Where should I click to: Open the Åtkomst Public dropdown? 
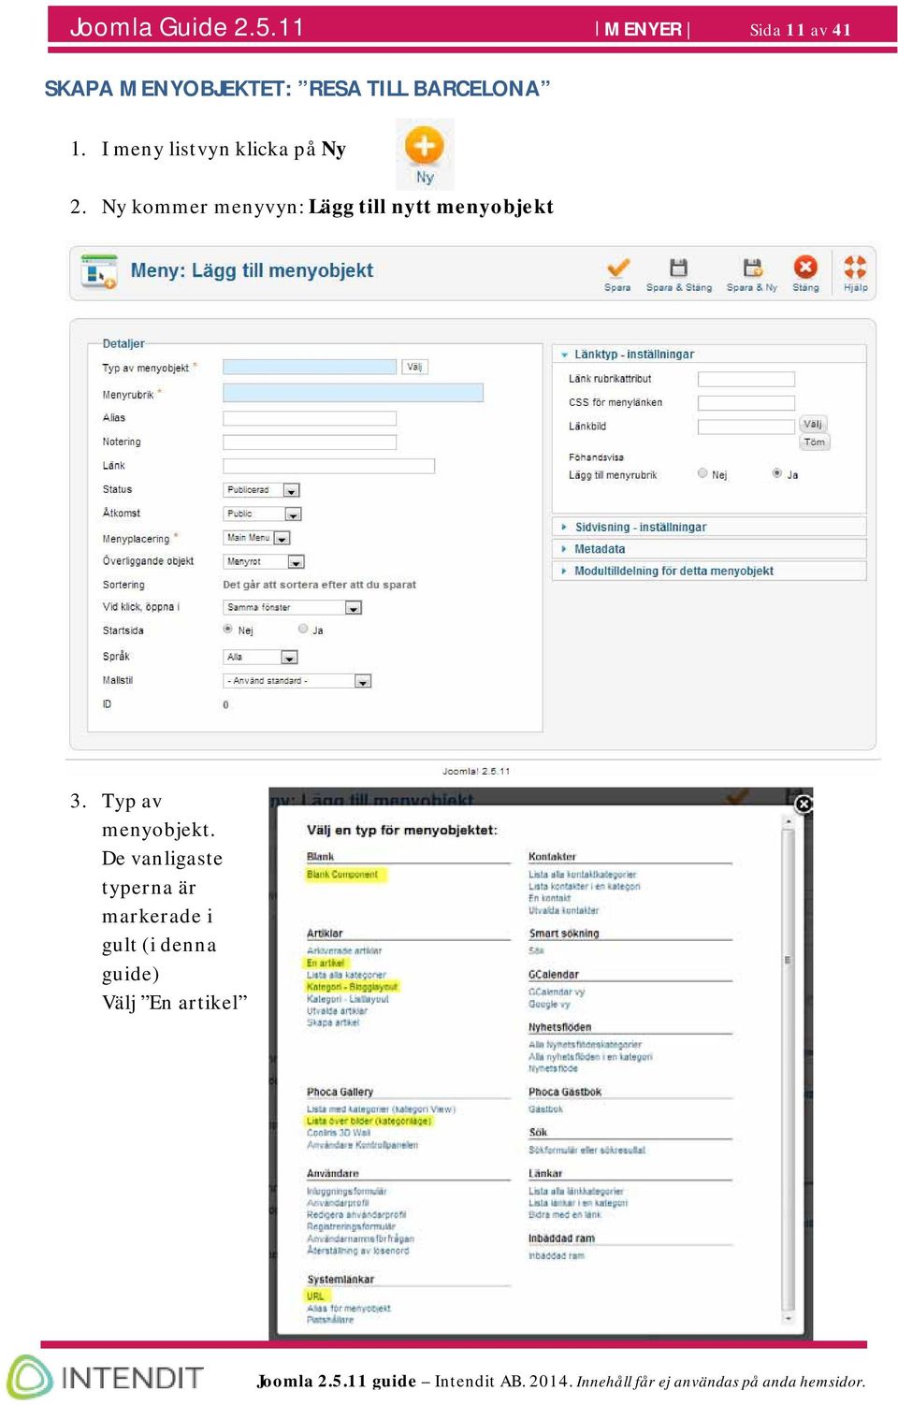[x=263, y=514]
